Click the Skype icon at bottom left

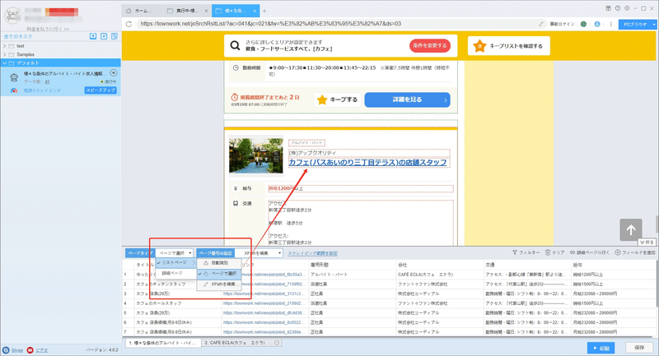point(6,350)
